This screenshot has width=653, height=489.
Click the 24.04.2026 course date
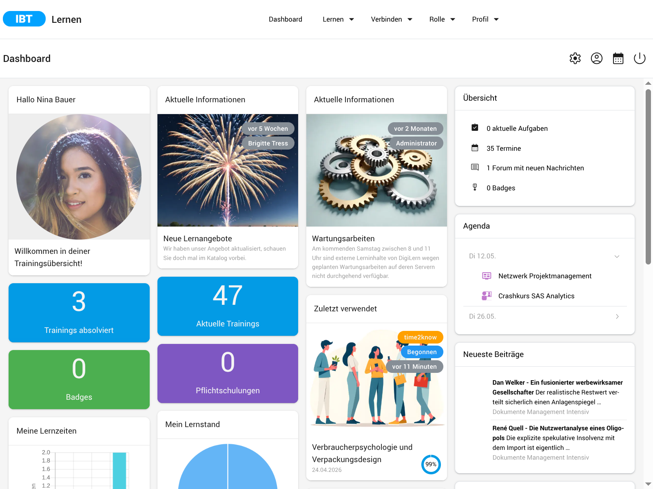coord(327,470)
